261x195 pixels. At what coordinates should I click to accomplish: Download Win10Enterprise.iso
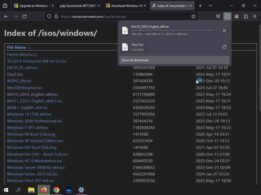coord(25,88)
